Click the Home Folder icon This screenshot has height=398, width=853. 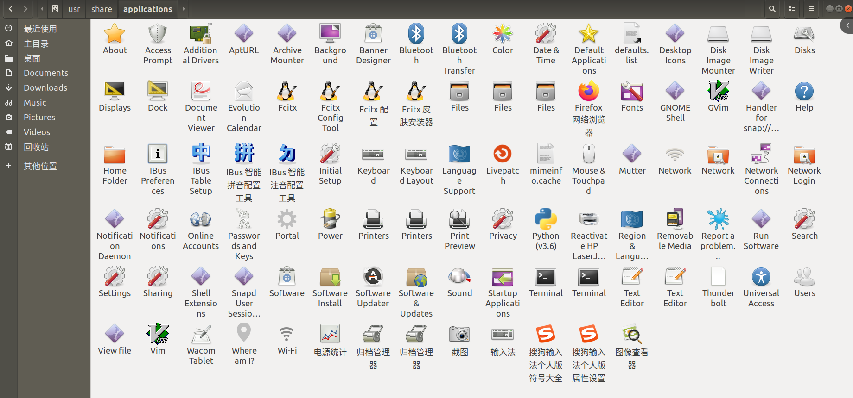(115, 154)
